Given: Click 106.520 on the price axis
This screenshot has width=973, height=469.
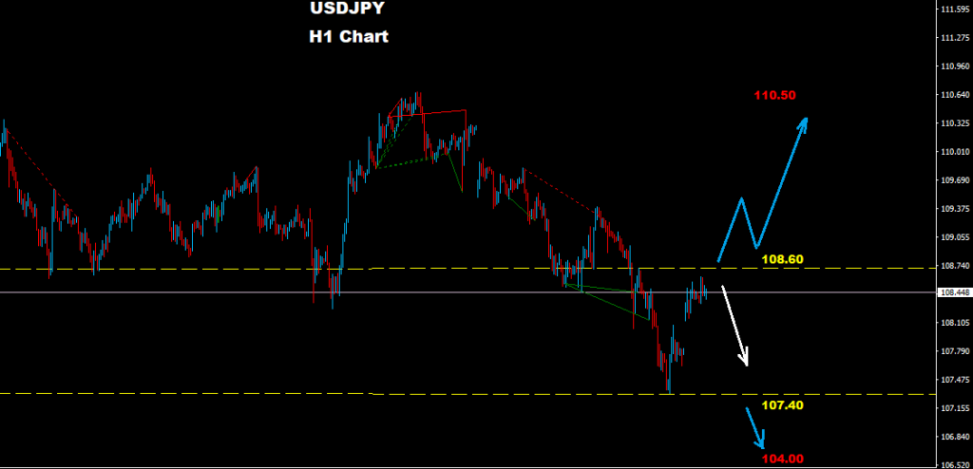Looking at the screenshot, I should (x=956, y=465).
